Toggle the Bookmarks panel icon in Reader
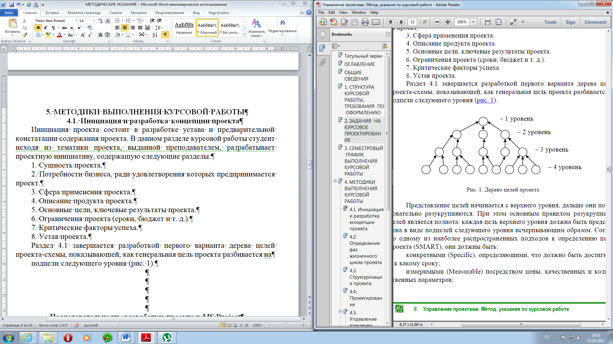 click(322, 48)
